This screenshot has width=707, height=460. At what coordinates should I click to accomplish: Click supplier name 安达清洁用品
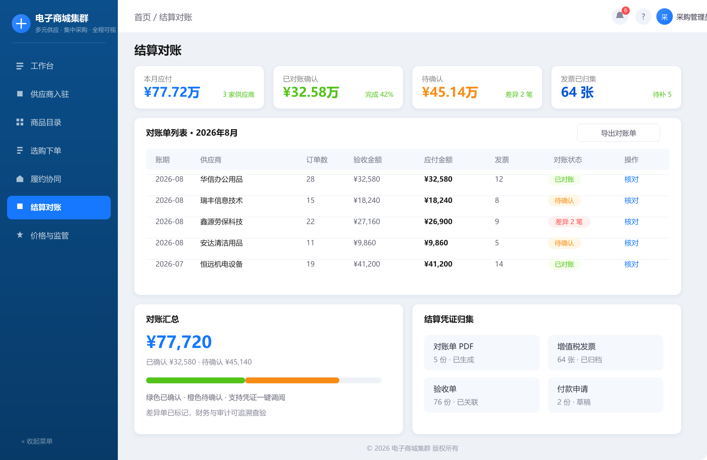click(x=221, y=243)
